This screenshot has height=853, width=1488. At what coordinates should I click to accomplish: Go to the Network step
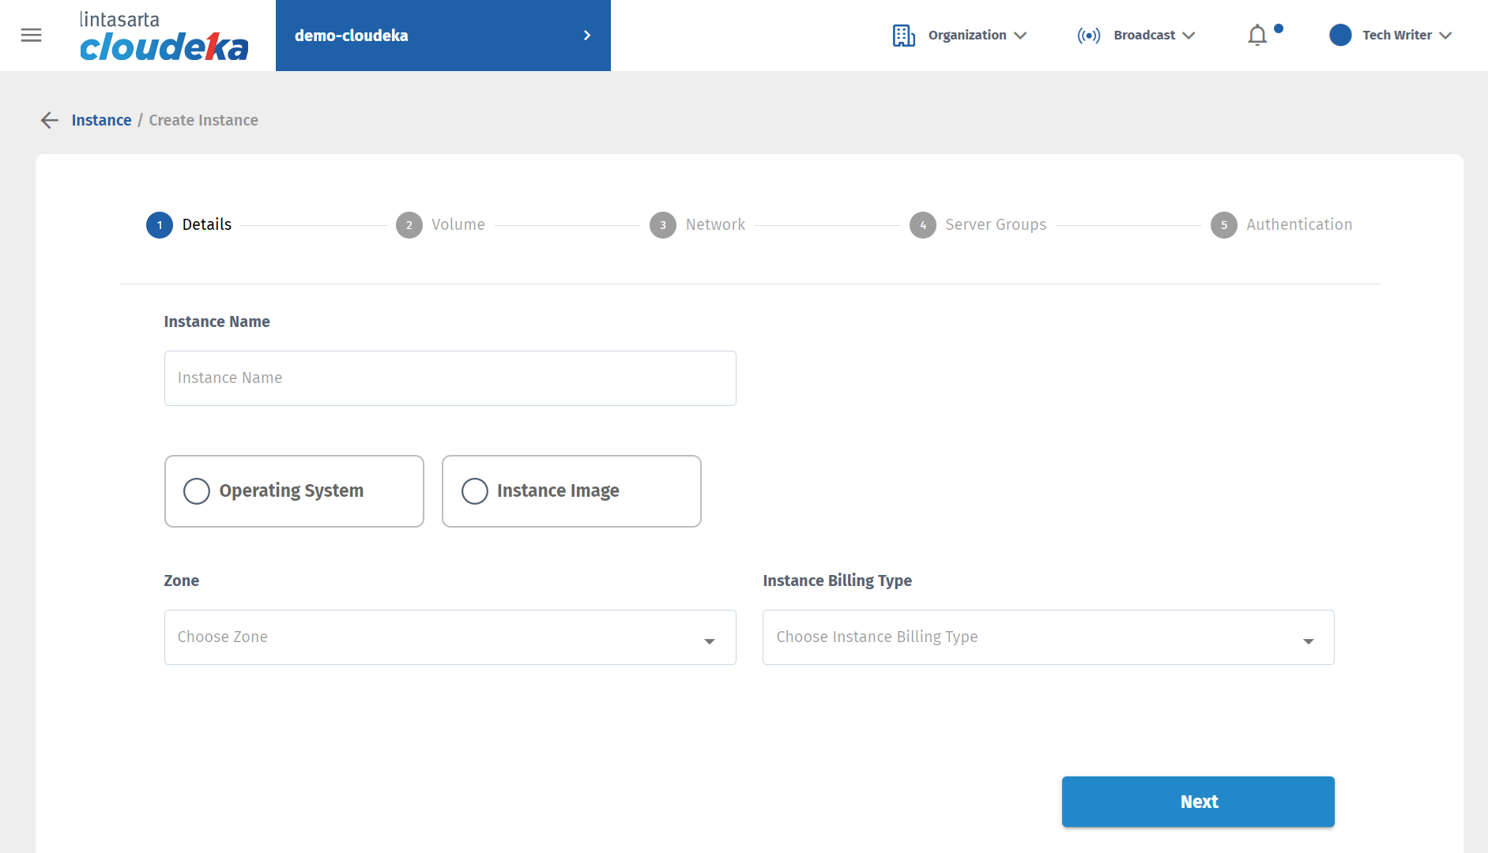(x=714, y=225)
